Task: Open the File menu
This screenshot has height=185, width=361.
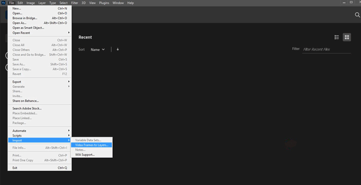Action: click(12, 3)
